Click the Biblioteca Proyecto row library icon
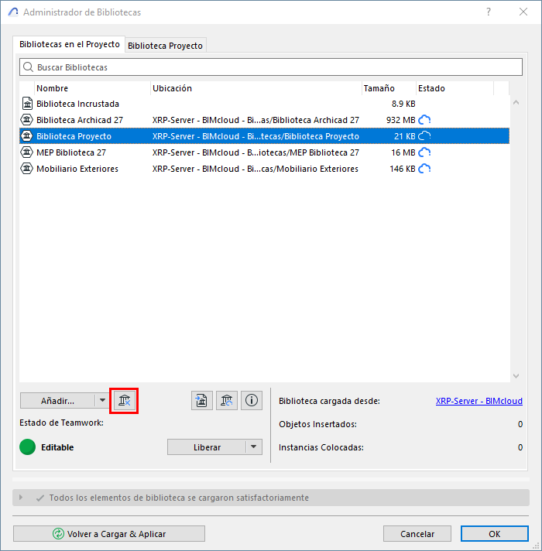Image resolution: width=542 pixels, height=551 pixels. coord(27,136)
